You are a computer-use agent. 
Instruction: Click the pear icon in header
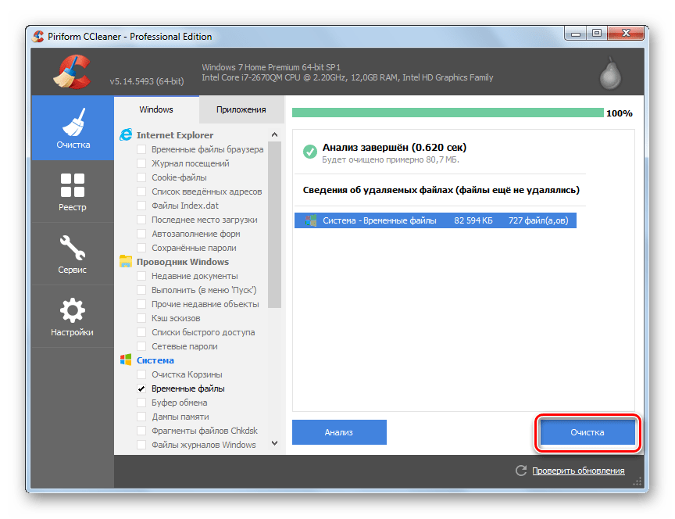(611, 73)
